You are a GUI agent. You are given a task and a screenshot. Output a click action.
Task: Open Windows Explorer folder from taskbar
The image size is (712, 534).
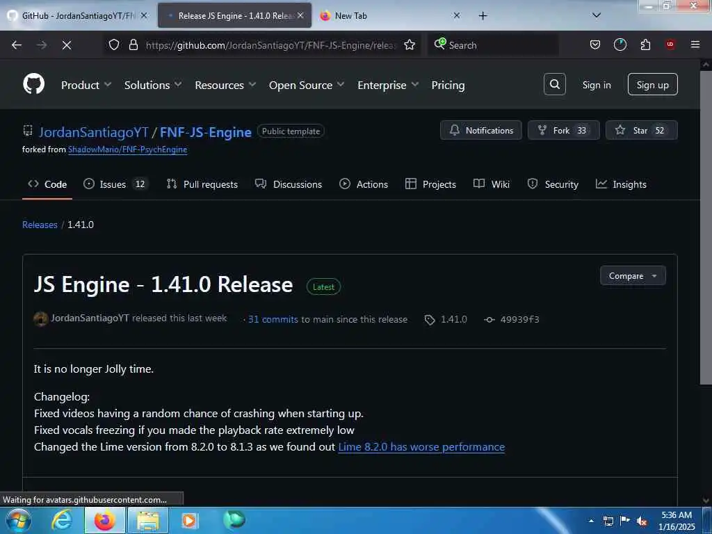tap(148, 520)
